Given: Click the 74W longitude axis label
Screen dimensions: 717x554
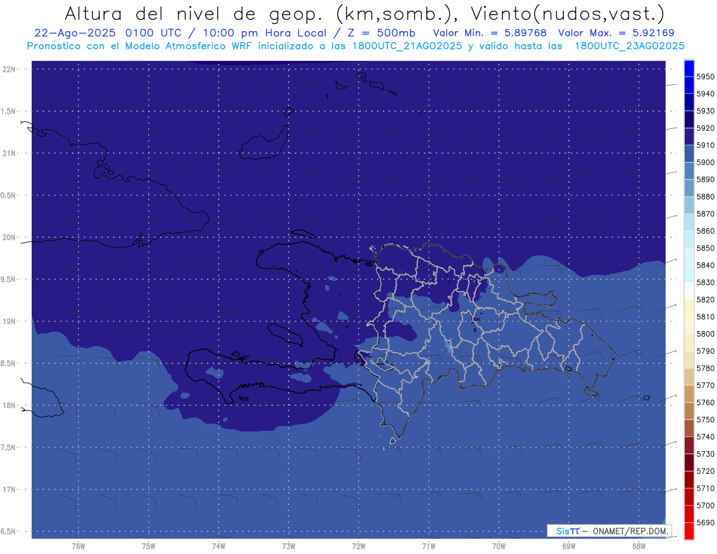Looking at the screenshot, I should point(218,546).
